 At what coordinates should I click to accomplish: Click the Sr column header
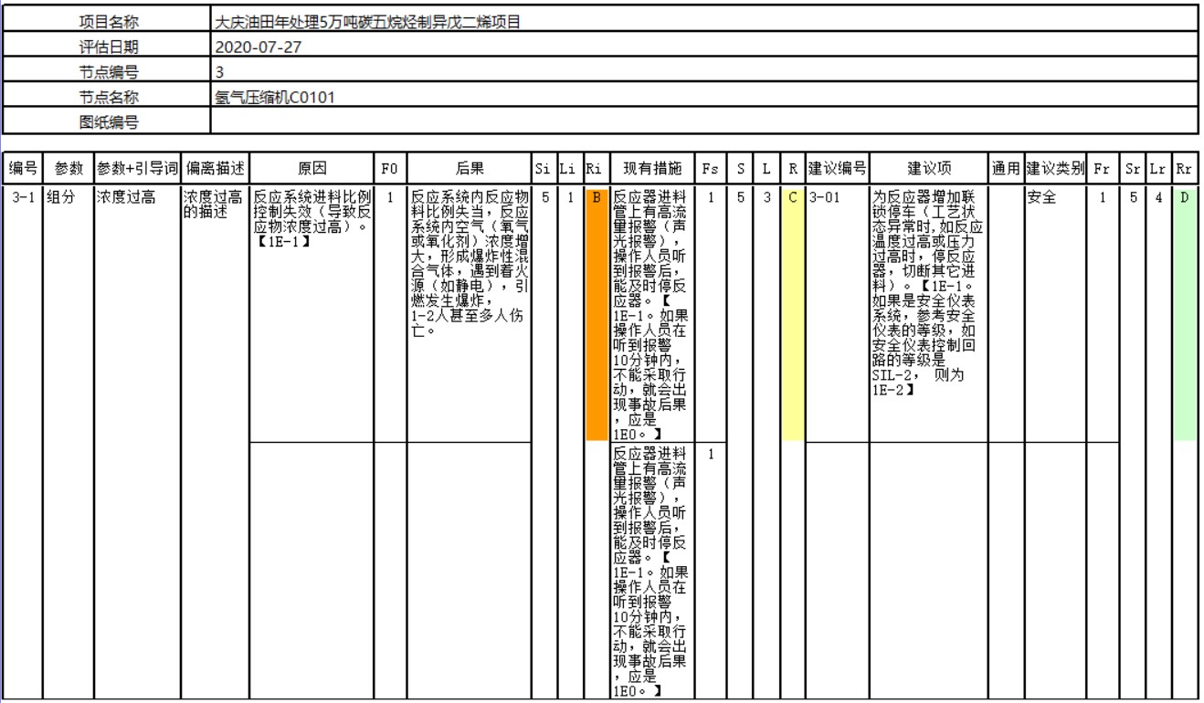[1132, 169]
